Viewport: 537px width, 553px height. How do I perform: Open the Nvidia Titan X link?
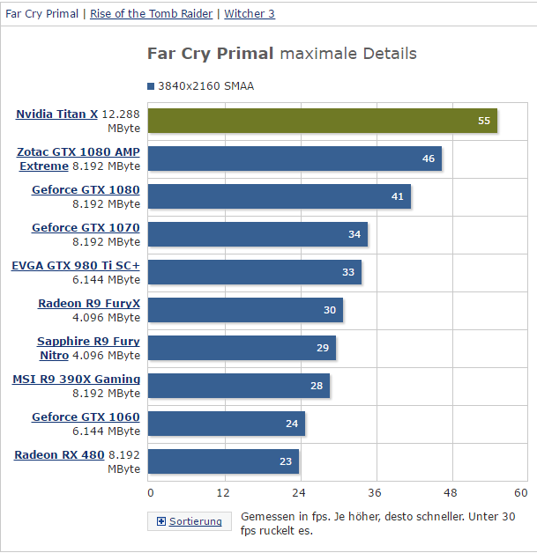[x=56, y=114]
